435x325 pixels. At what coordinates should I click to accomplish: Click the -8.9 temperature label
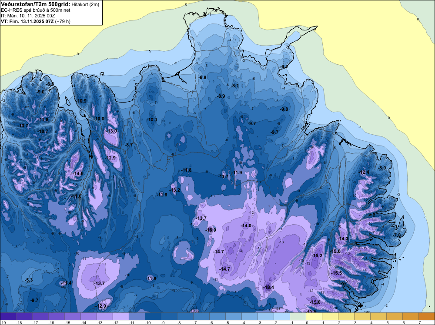(221, 96)
